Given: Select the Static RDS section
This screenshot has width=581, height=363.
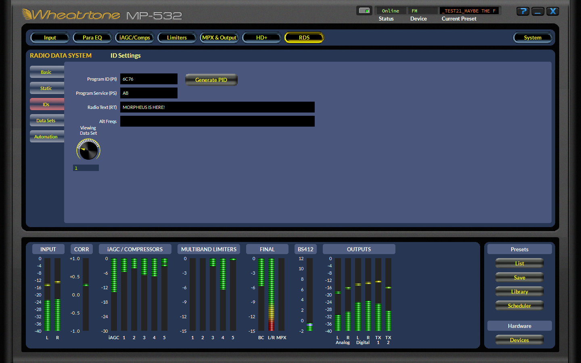Looking at the screenshot, I should [47, 88].
